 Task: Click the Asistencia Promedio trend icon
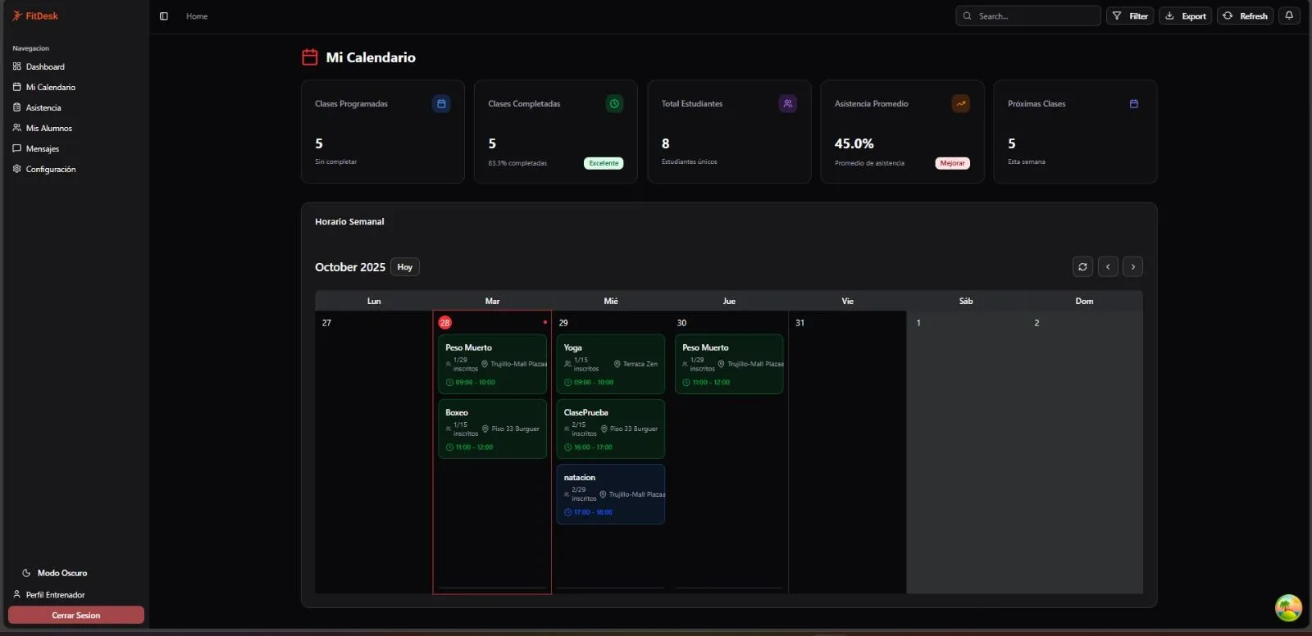pos(960,104)
